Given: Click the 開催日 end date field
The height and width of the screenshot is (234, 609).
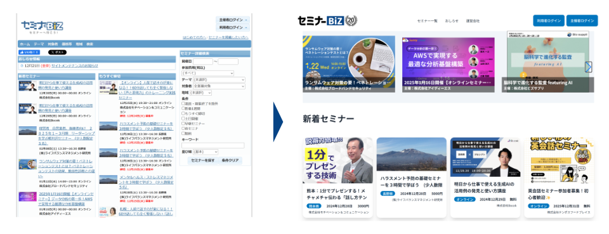Looking at the screenshot, I should click(x=228, y=62).
